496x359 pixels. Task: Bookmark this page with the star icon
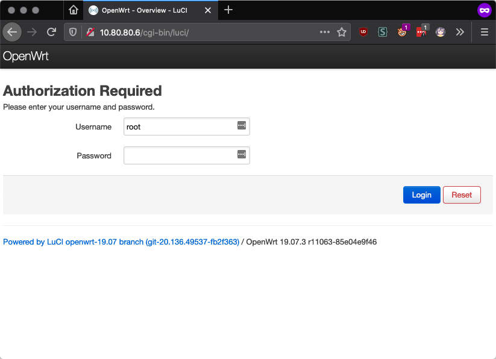point(342,33)
